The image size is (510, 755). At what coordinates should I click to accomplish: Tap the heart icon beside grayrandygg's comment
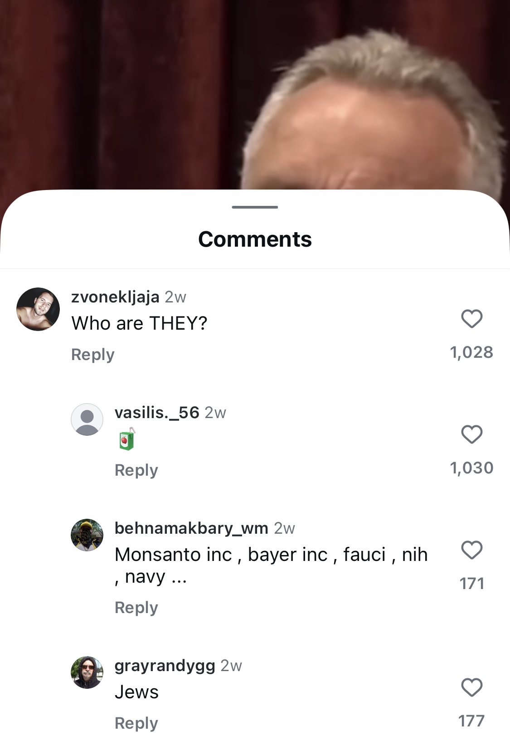pos(471,687)
